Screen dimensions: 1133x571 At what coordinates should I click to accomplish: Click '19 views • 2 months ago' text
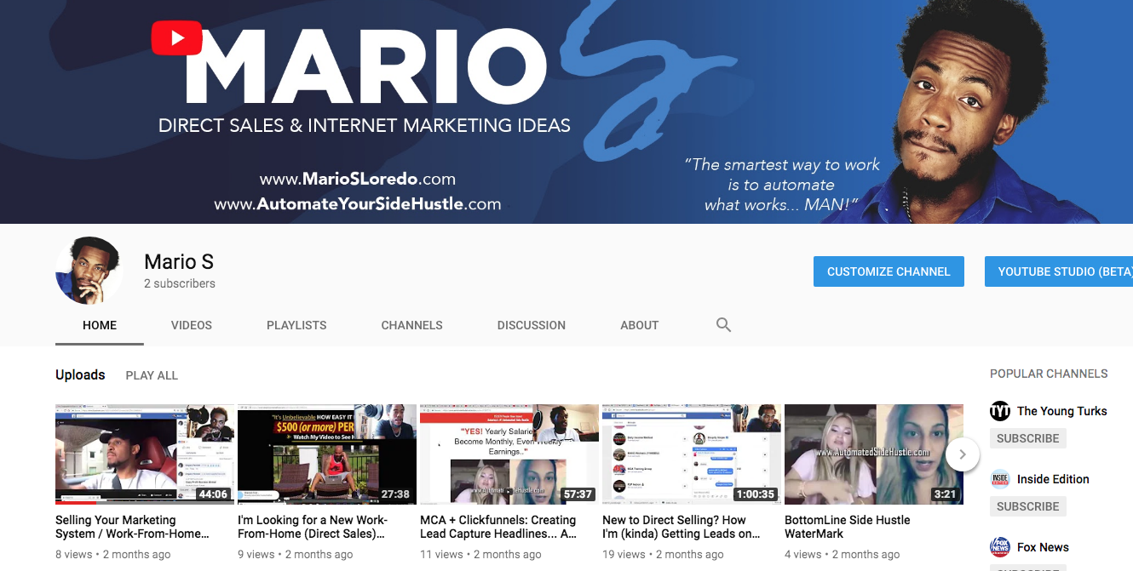point(663,554)
